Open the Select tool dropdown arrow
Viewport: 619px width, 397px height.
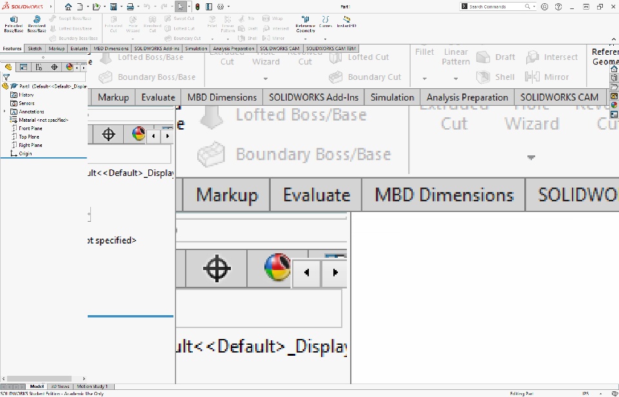[x=189, y=6]
